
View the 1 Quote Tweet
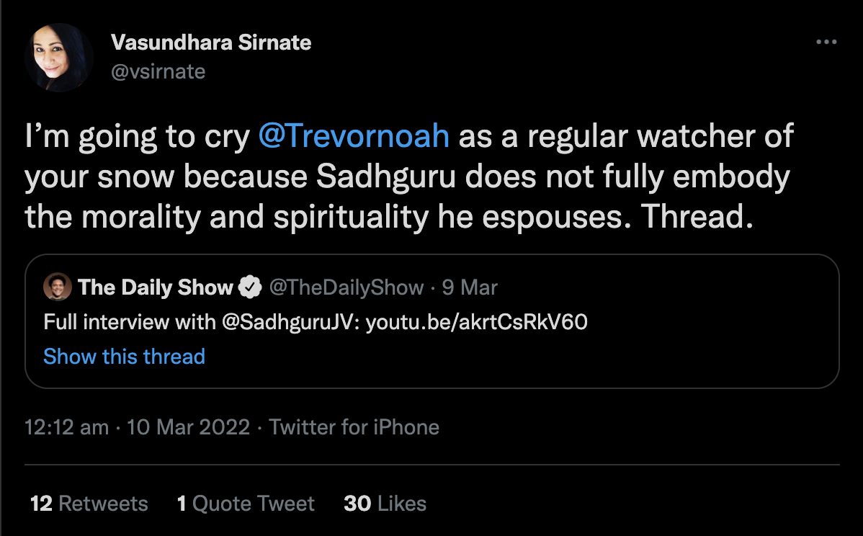(x=246, y=503)
